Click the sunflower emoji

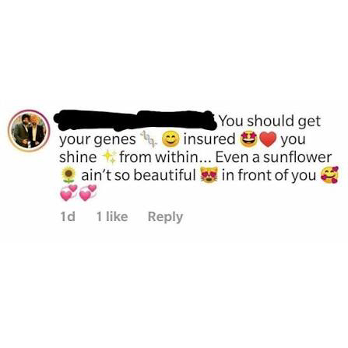click(x=69, y=175)
